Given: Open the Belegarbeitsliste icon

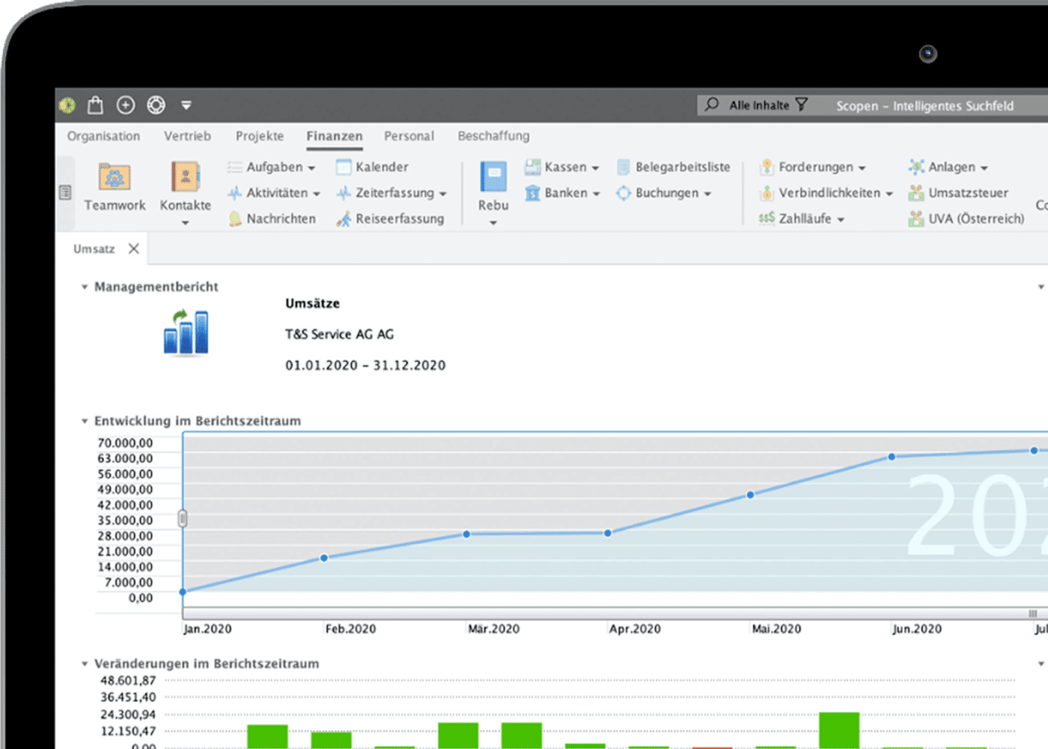Looking at the screenshot, I should tap(624, 167).
